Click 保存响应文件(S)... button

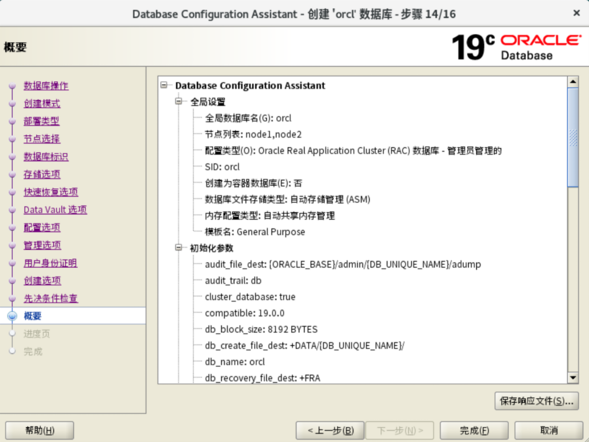point(536,401)
